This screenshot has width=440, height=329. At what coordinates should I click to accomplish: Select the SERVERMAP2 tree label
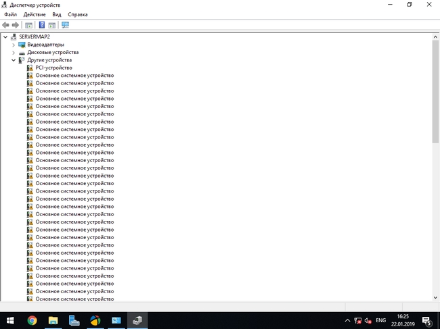[x=35, y=36]
